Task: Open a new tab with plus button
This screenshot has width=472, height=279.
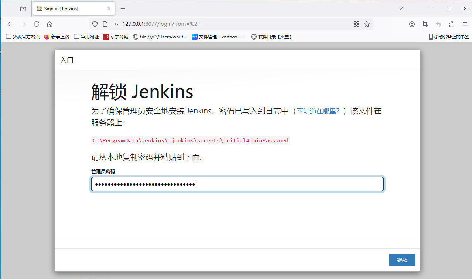Action: click(123, 8)
